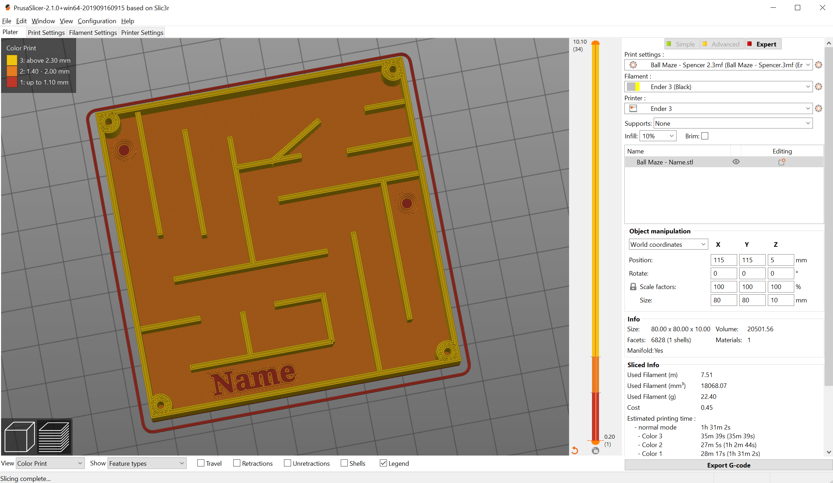This screenshot has width=833, height=483.
Task: Switch to Simple mode
Action: coord(681,44)
